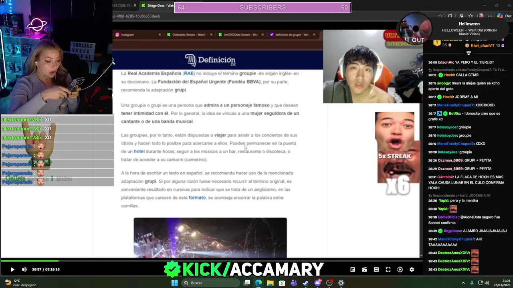Close the Instagram tab in stream
Screen dimensions: 513x288
coord(160,35)
